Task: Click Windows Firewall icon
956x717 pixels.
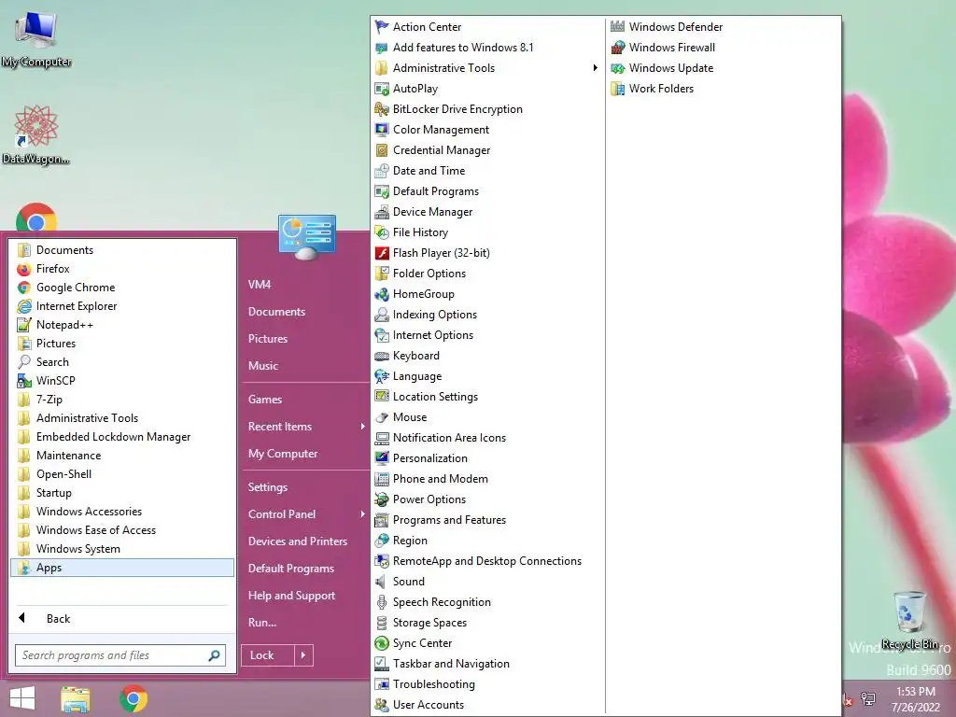Action: click(x=618, y=48)
